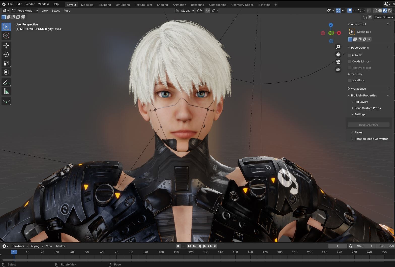395x267 pixels.
Task: Play the animation in reverse
Action: pyautogui.click(x=200, y=246)
